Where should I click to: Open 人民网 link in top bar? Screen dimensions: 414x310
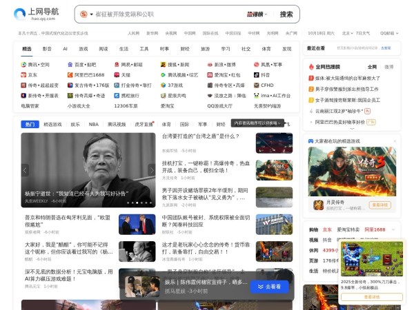[x=133, y=33]
